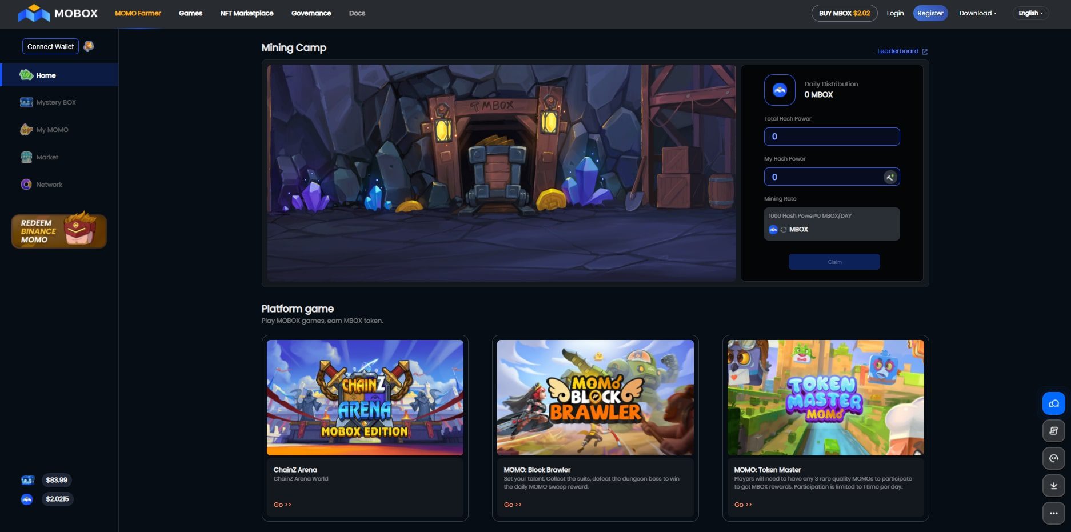The width and height of the screenshot is (1071, 532).
Task: Click the 'ChainZ Arena' card title
Action: 295,470
